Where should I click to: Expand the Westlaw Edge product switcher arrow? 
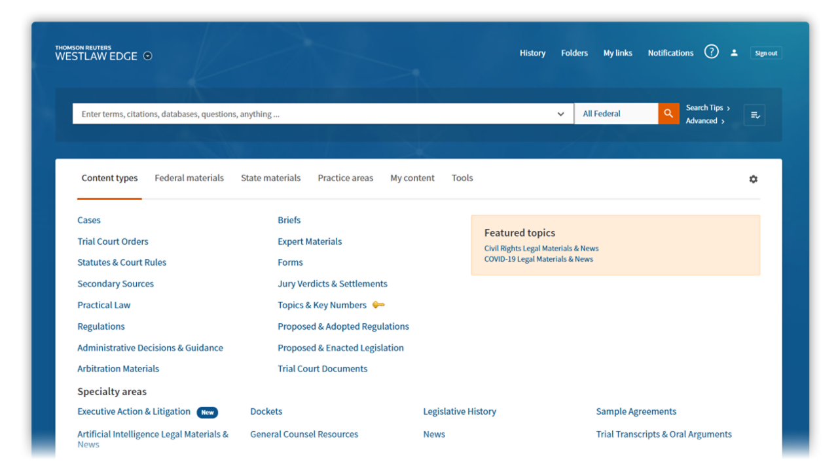coord(148,56)
